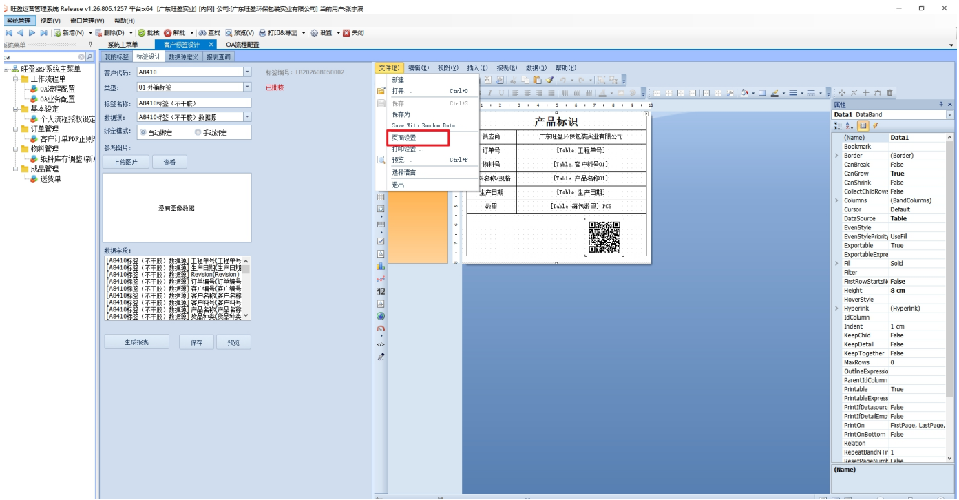Open the 报表(R) menu in designer

point(507,68)
